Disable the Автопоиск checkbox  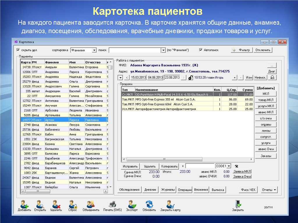click(201, 50)
